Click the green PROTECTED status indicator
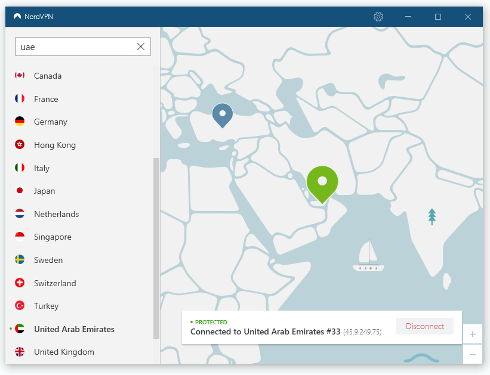This screenshot has height=375, width=490. tap(209, 321)
